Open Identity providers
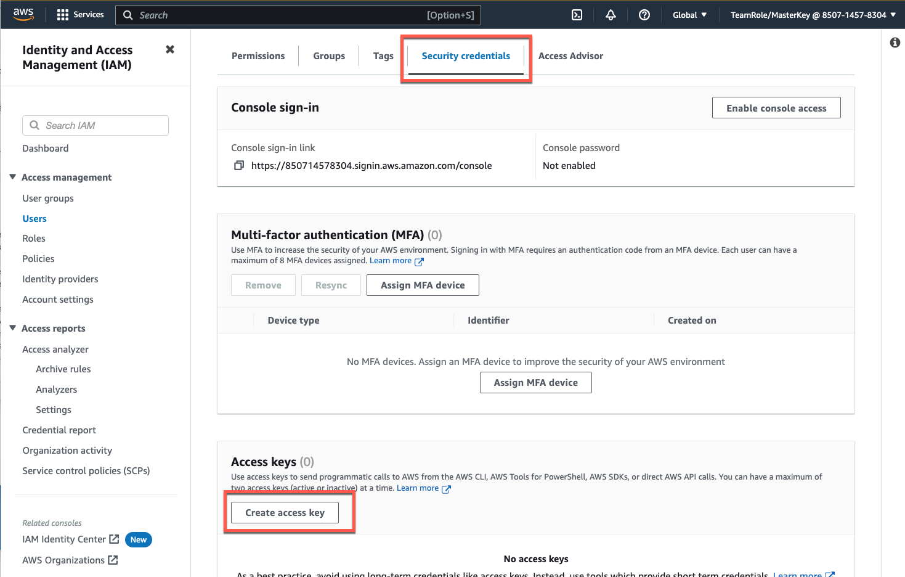 (x=60, y=279)
